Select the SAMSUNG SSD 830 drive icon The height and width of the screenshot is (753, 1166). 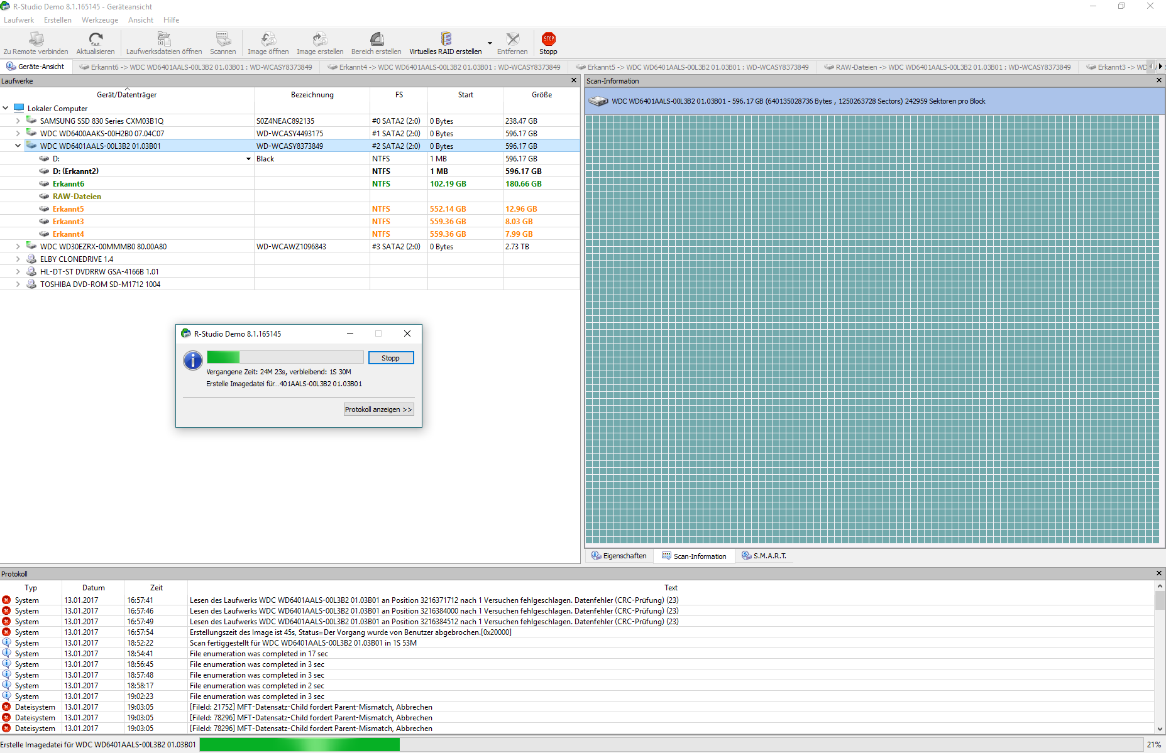31,120
